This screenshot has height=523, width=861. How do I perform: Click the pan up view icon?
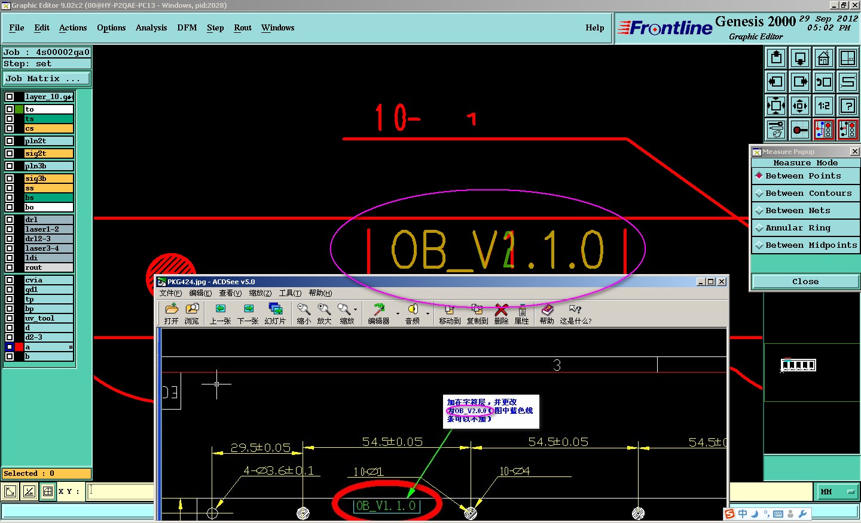(x=776, y=58)
